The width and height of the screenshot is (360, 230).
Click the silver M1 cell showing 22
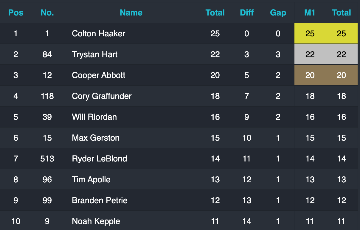coord(310,54)
